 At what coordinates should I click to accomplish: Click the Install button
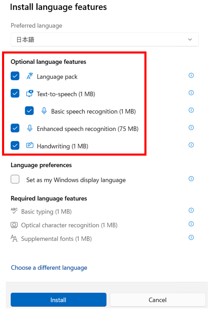click(59, 300)
